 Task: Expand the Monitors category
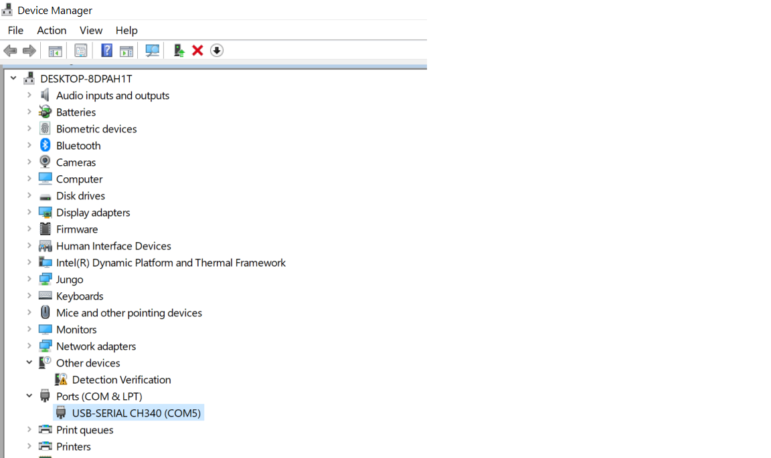[x=29, y=329]
